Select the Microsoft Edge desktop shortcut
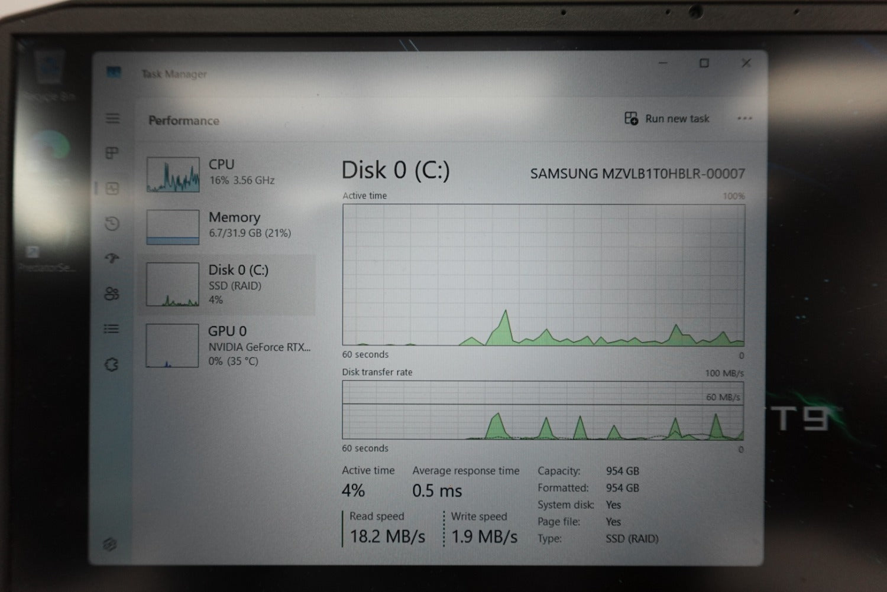The height and width of the screenshot is (592, 887). 51,148
